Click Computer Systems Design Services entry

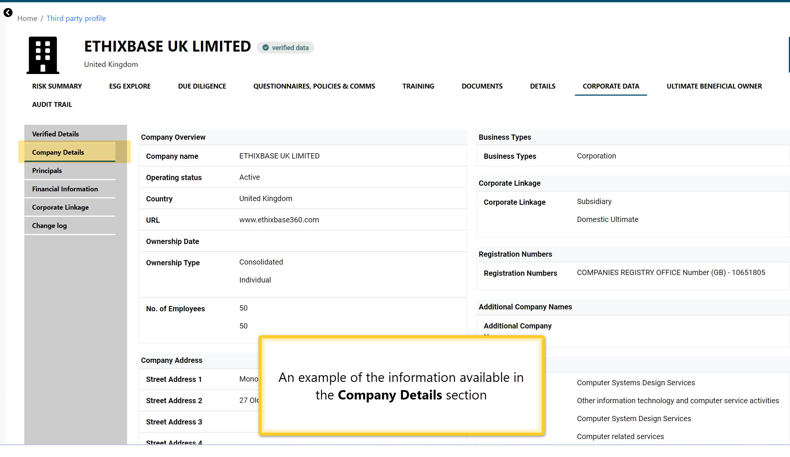636,383
